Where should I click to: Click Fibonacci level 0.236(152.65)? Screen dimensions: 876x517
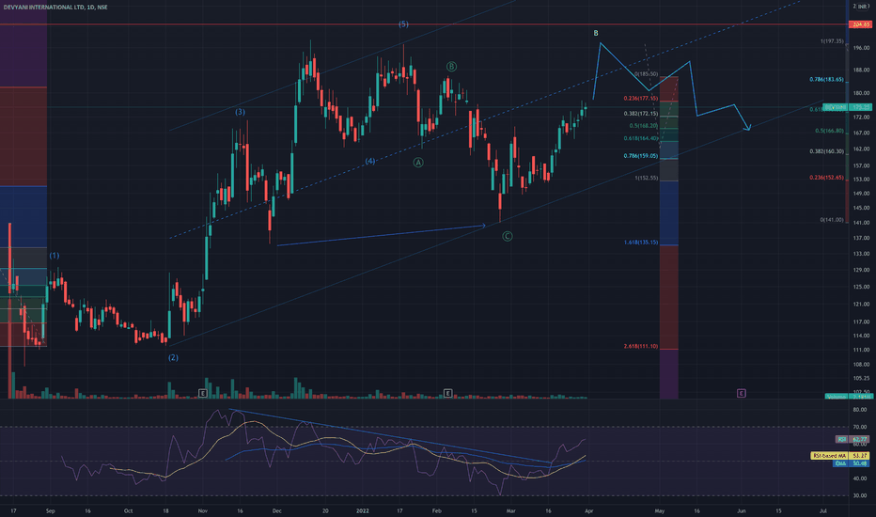click(826, 178)
